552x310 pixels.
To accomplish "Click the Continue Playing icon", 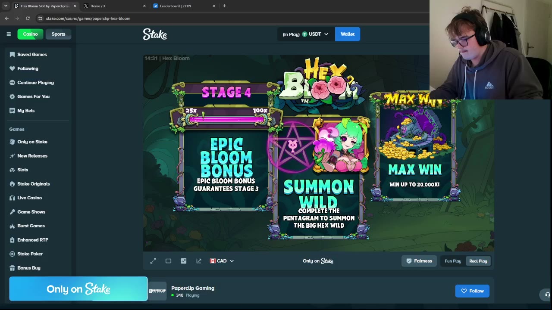I will [x=12, y=83].
